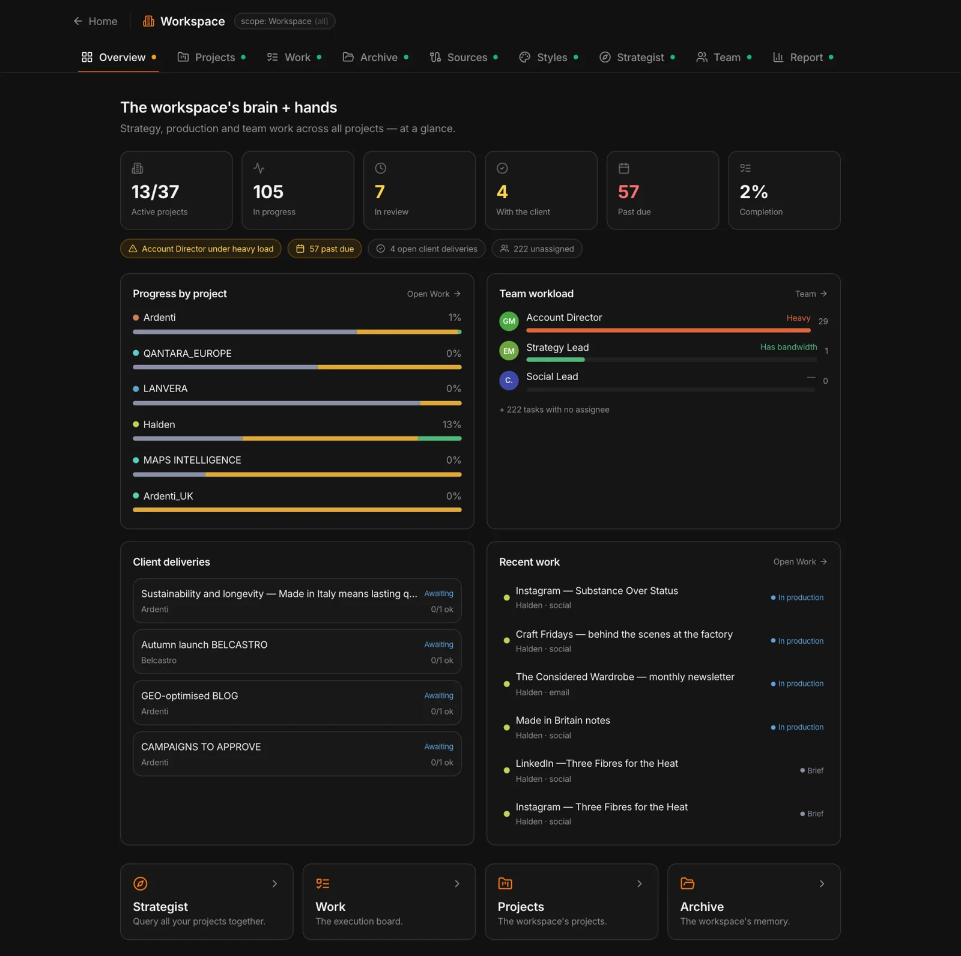The image size is (961, 956).
Task: Click the Past due calendar icon
Action: tap(623, 168)
